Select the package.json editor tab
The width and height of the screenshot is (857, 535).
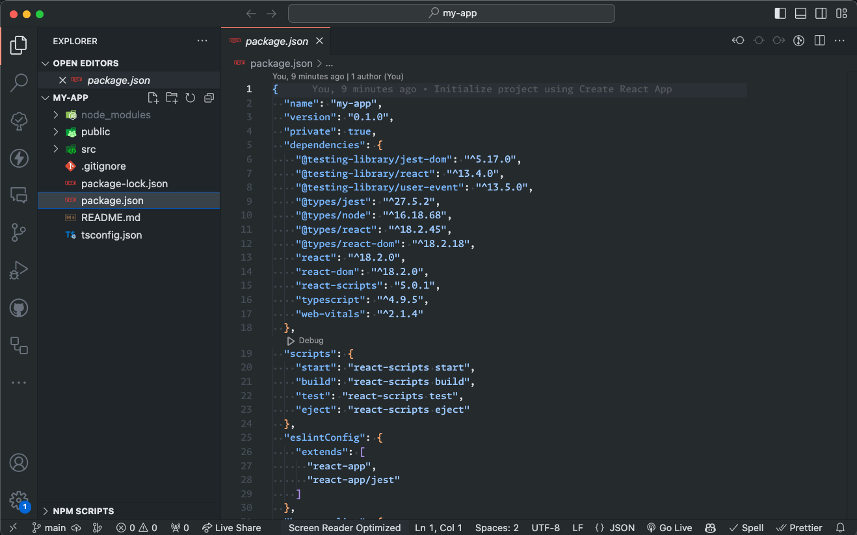[x=276, y=41]
